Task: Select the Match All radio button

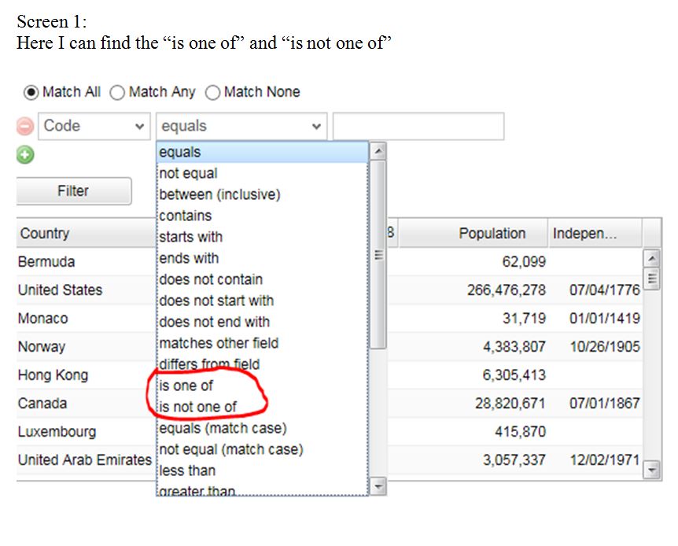Action: (x=31, y=93)
